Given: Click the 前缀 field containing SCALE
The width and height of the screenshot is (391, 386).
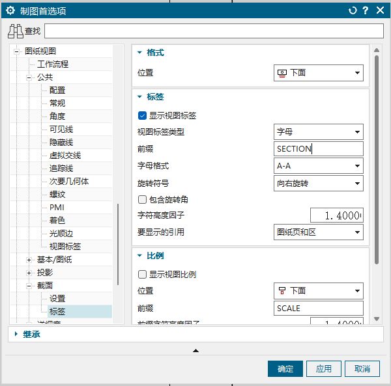Looking at the screenshot, I should [319, 309].
